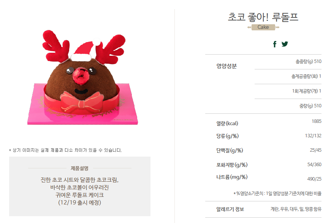
Task: Select the product title 초코 좋아! 루돌프
Action: (x=263, y=17)
